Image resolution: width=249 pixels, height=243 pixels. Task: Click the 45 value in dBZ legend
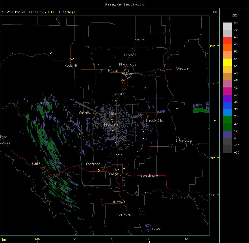(x=236, y=80)
